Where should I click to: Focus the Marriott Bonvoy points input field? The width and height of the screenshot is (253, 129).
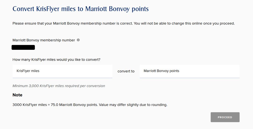point(189,71)
